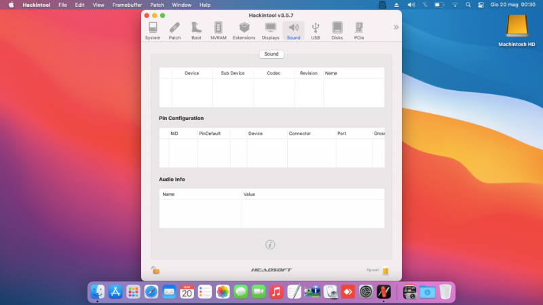Open Launchpad from the Dock
This screenshot has width=543, height=305.
(x=133, y=292)
